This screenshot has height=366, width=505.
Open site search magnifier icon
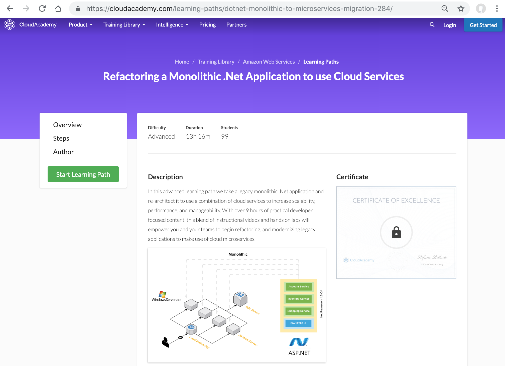click(x=432, y=25)
